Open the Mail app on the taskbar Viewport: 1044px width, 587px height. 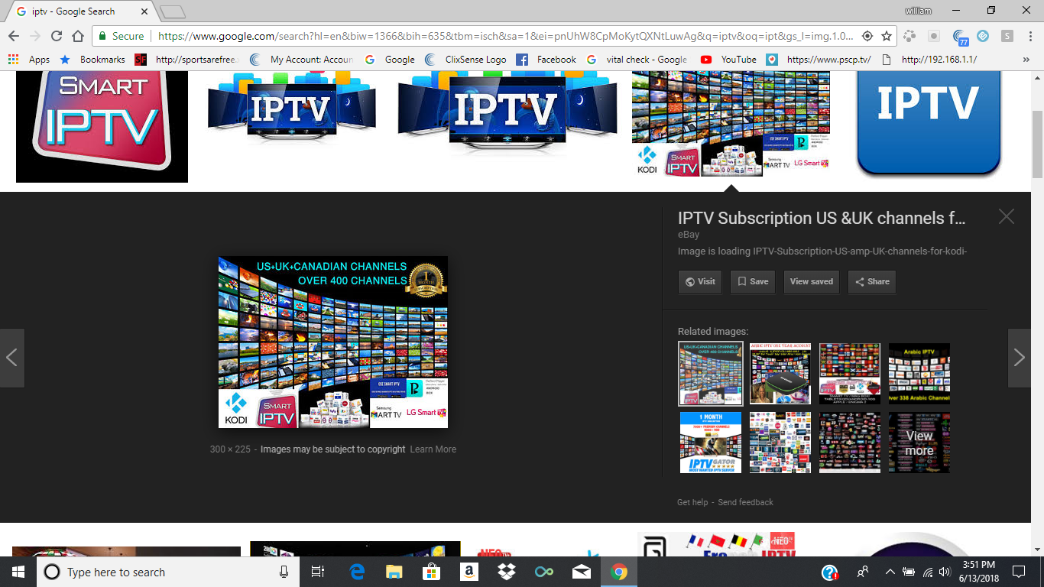pos(581,572)
